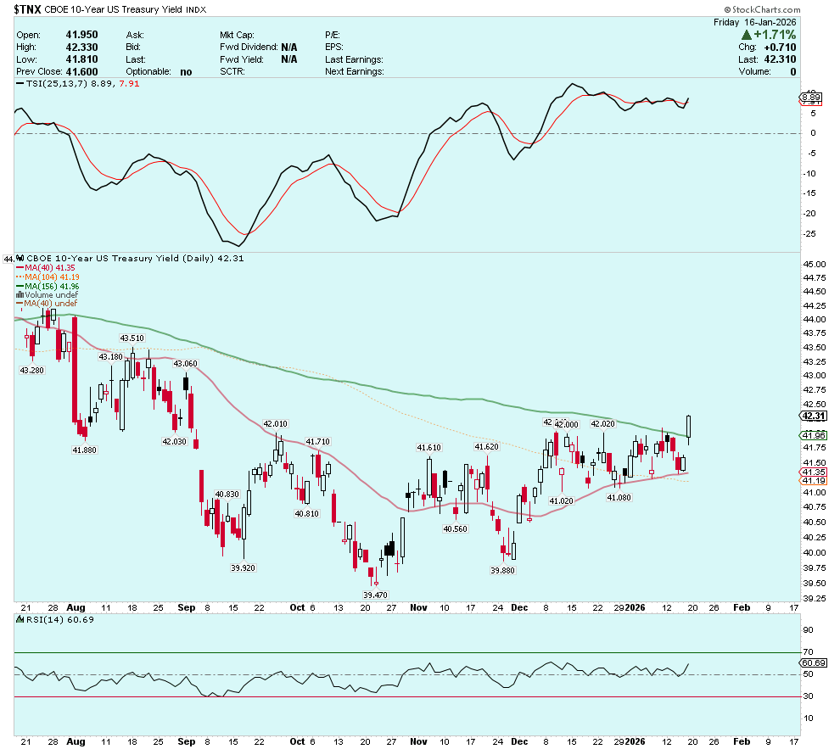Click the Fwd Dividend label

(x=249, y=48)
